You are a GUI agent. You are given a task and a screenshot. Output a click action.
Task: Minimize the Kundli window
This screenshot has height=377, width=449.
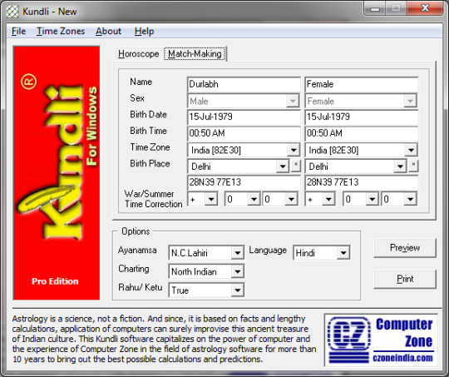click(x=374, y=8)
